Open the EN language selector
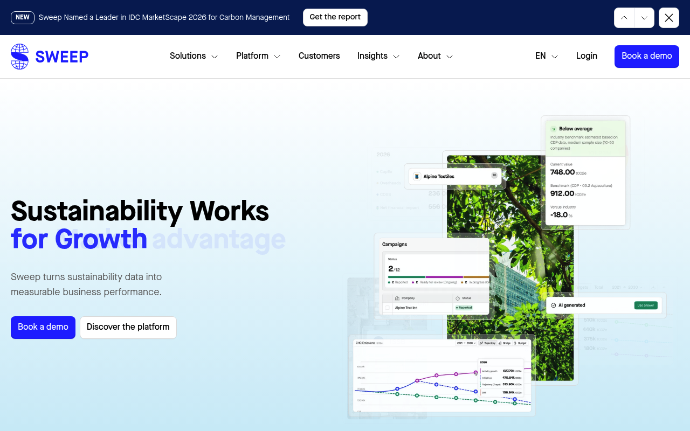This screenshot has width=690, height=431. pyautogui.click(x=547, y=56)
